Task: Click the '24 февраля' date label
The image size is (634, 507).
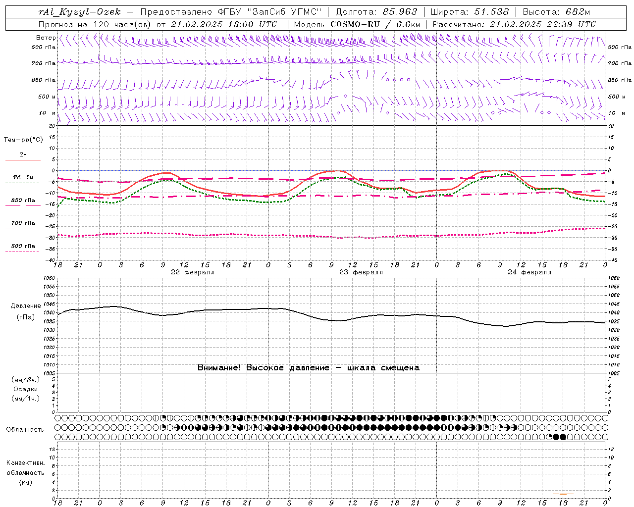Action: tap(529, 272)
